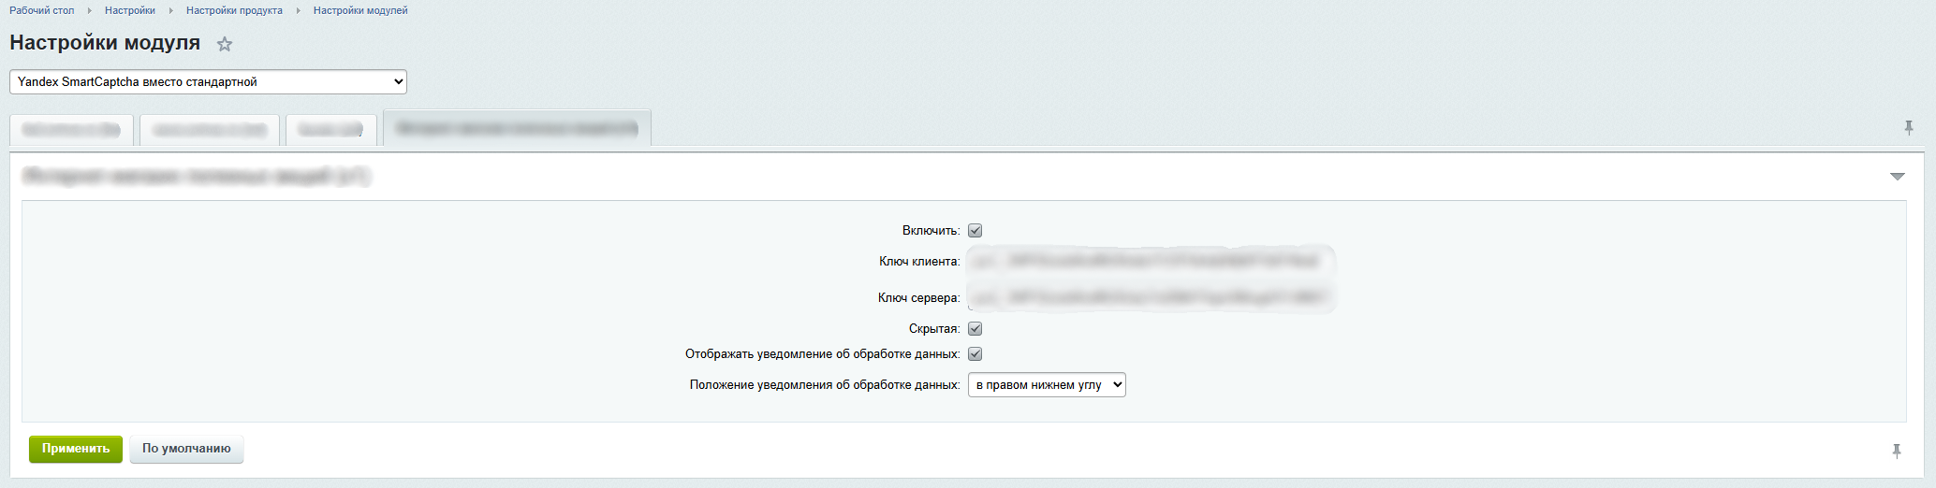Open the Настройки breadcrumb link
Viewport: 1936px width, 488px height.
point(130,10)
